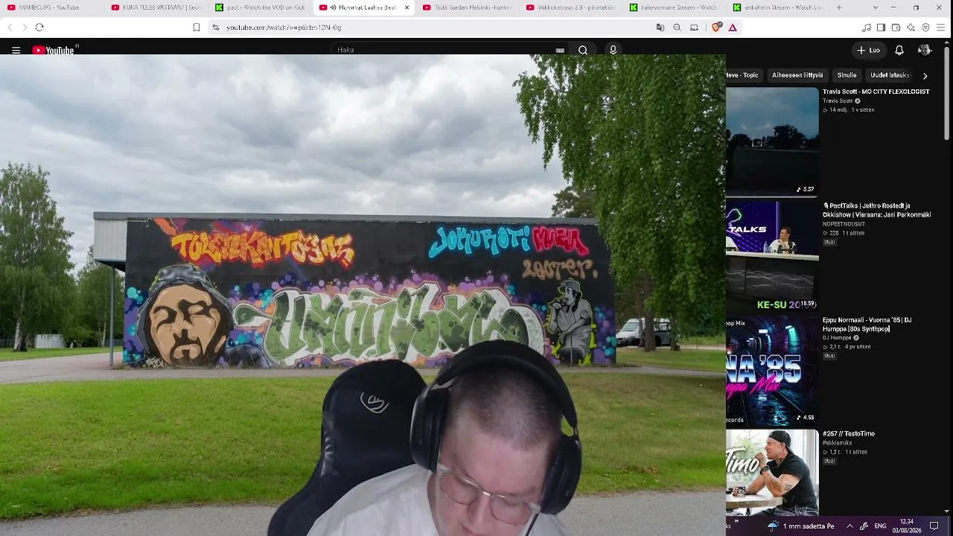The image size is (953, 536).
Task: Open the Travis Scott channel name link
Action: [x=838, y=101]
